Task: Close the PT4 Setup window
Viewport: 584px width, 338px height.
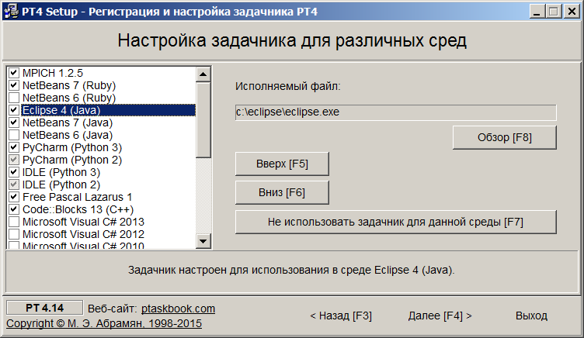Action: 572,12
